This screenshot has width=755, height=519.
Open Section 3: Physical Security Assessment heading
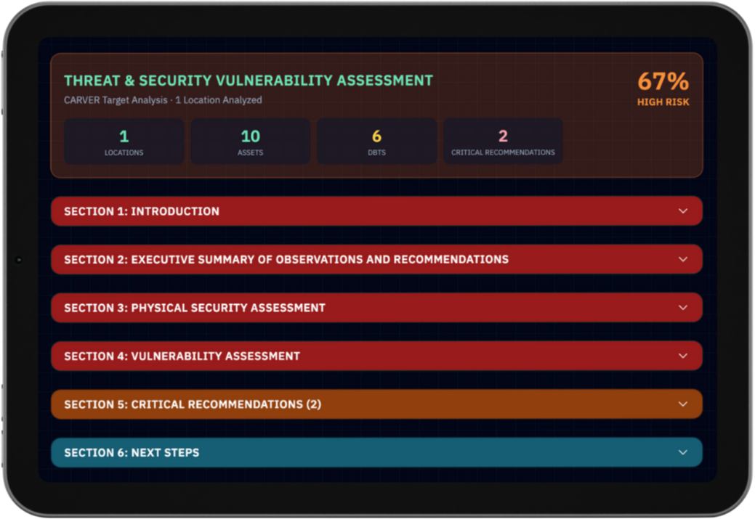pyautogui.click(x=195, y=308)
